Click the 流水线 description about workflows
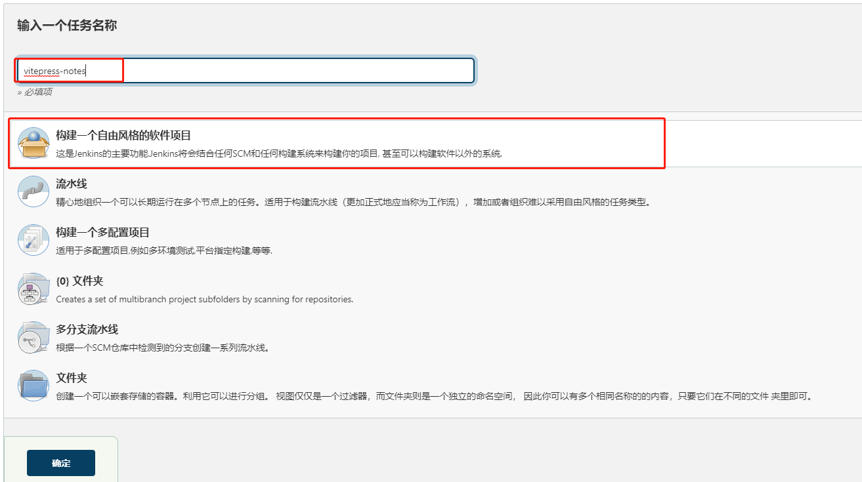This screenshot has height=482, width=862. tap(354, 202)
